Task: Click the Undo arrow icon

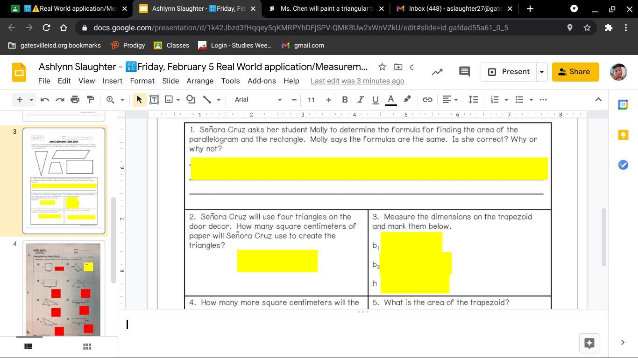Action: click(x=45, y=99)
